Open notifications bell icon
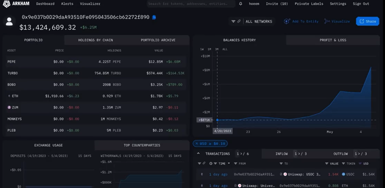Image resolution: width=385 pixels, height=188 pixels. tap(240, 4)
